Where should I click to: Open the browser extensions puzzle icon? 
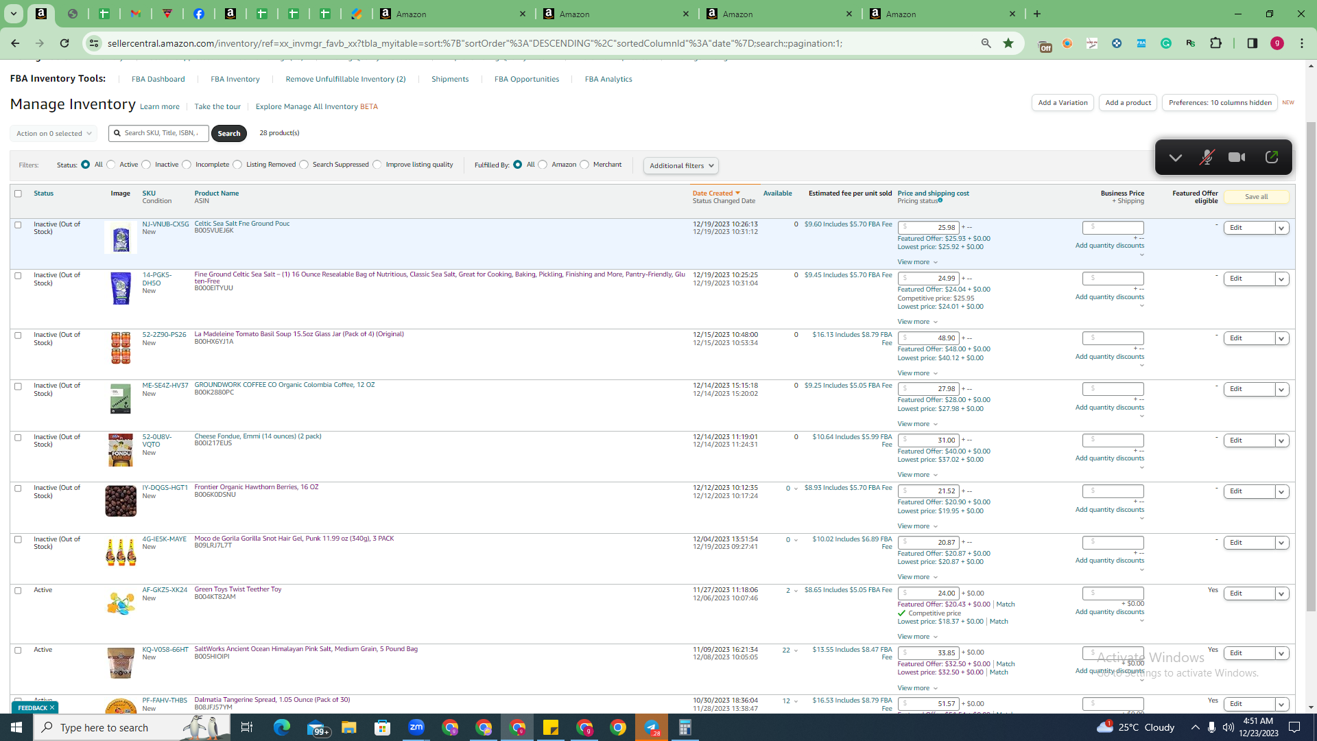(x=1215, y=43)
